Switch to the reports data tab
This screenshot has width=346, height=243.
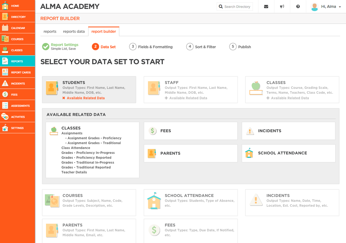(74, 31)
